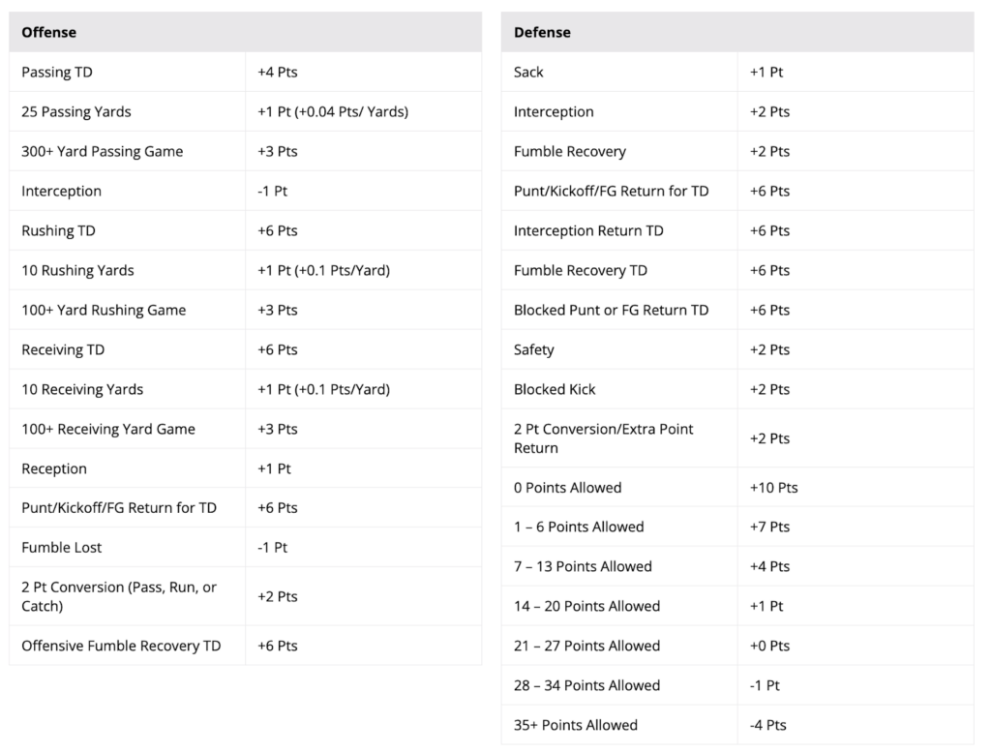991x753 pixels.
Task: Click the Receiving TD row label
Action: click(x=63, y=349)
